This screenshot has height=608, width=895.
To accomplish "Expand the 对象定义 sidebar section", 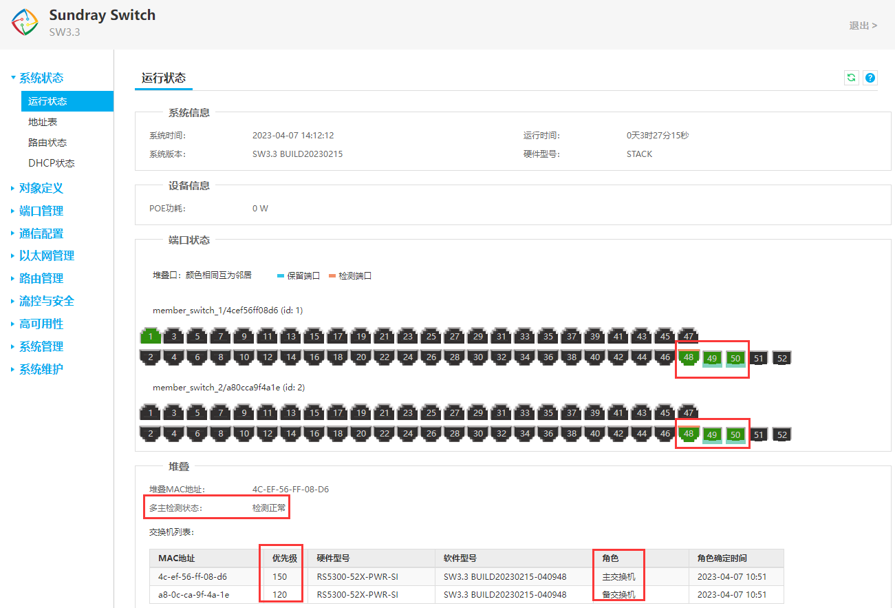I will click(x=41, y=188).
